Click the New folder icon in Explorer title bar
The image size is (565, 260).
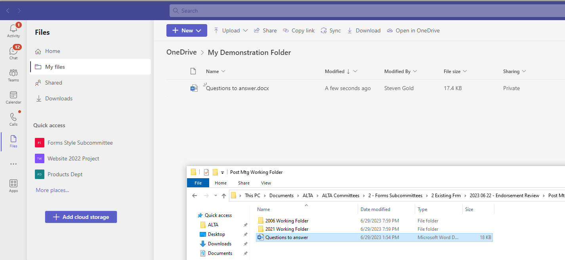click(x=215, y=172)
